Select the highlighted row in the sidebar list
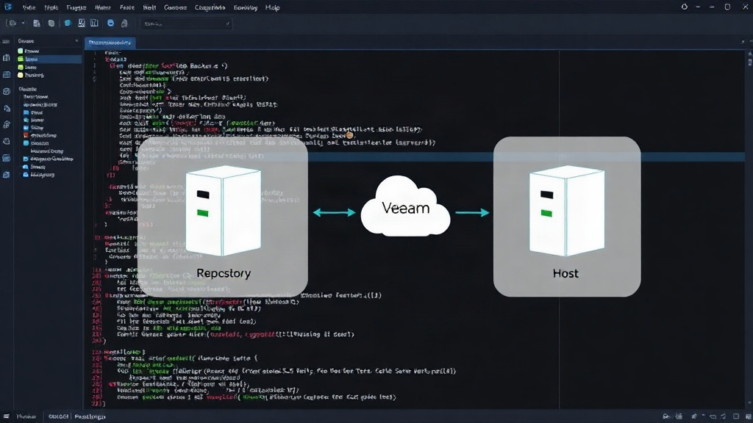The image size is (753, 423). [48, 59]
